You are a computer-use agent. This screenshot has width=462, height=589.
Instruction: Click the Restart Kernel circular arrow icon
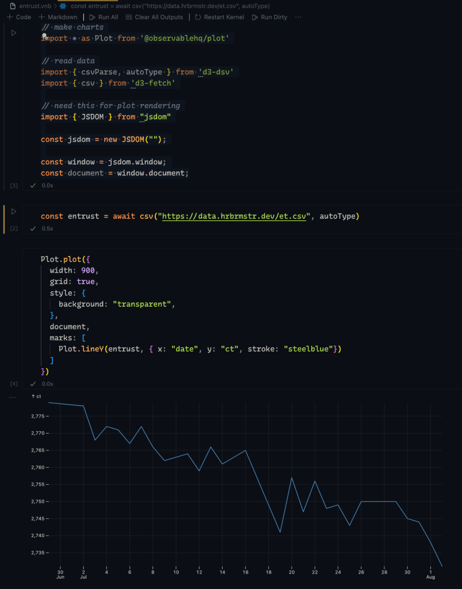tap(198, 17)
